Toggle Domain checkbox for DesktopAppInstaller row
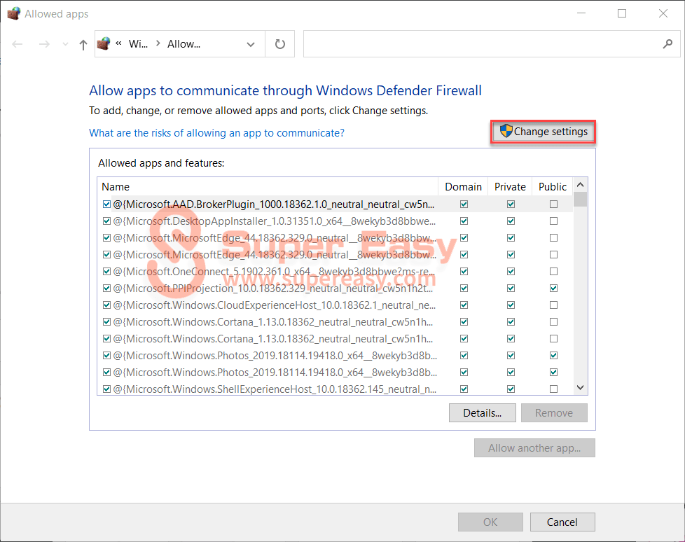 point(464,221)
